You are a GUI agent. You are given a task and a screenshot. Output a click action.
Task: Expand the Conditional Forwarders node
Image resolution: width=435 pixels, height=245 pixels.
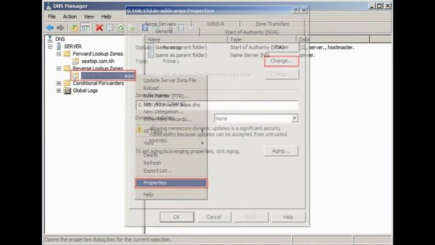(x=59, y=83)
